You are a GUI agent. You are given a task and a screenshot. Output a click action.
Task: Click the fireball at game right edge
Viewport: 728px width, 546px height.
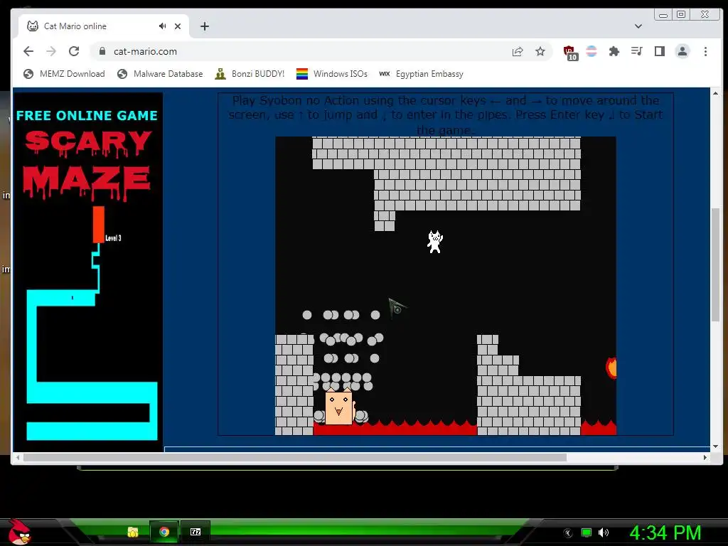[611, 368]
